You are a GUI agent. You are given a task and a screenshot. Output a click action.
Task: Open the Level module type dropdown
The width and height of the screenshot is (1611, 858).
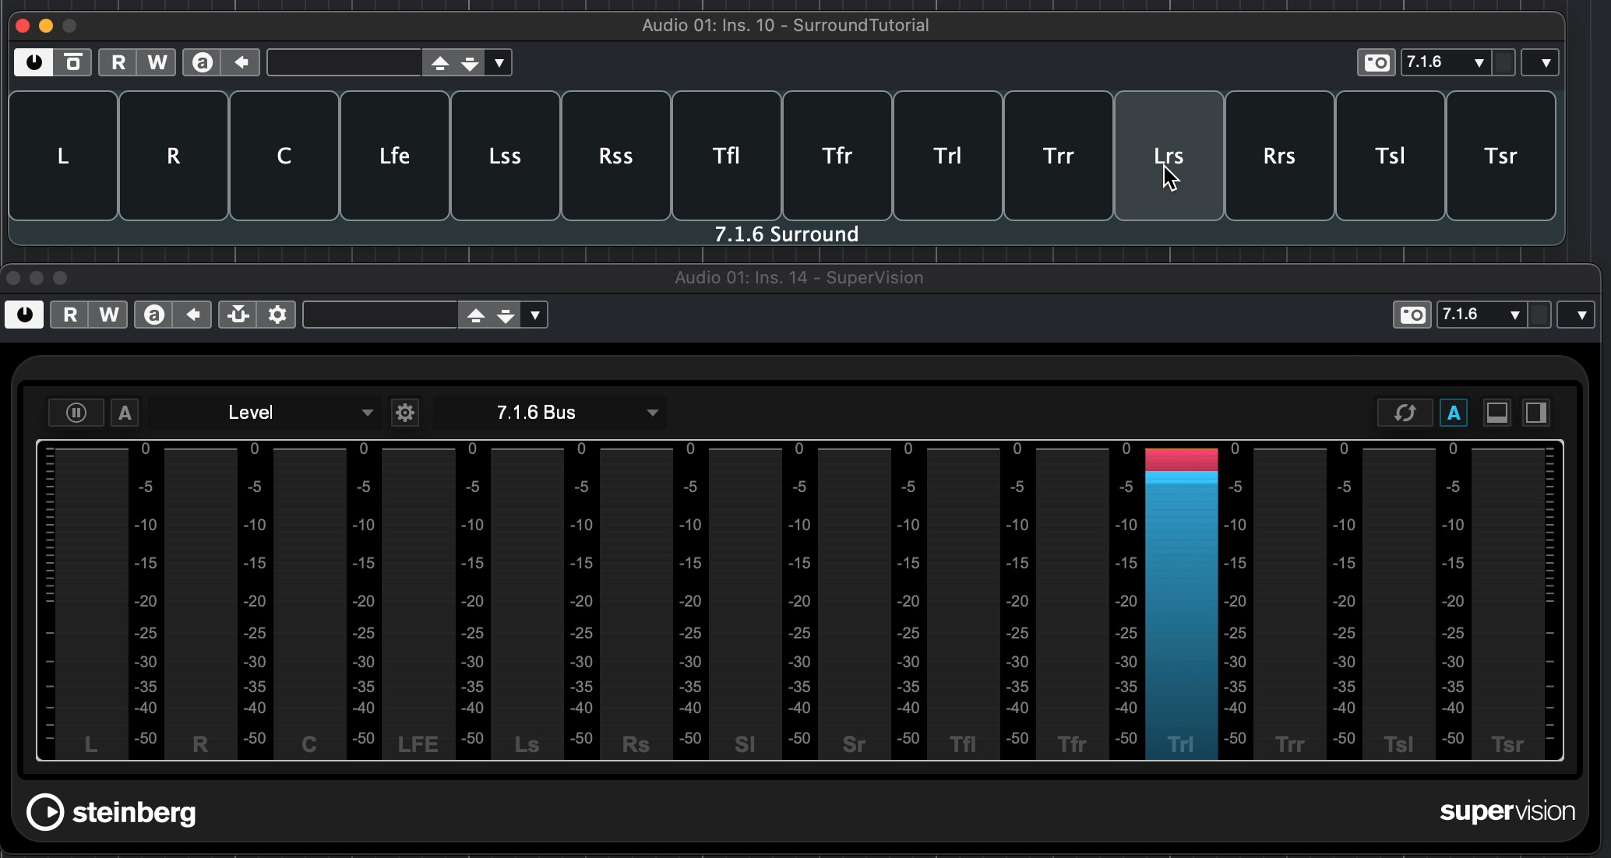(x=265, y=413)
